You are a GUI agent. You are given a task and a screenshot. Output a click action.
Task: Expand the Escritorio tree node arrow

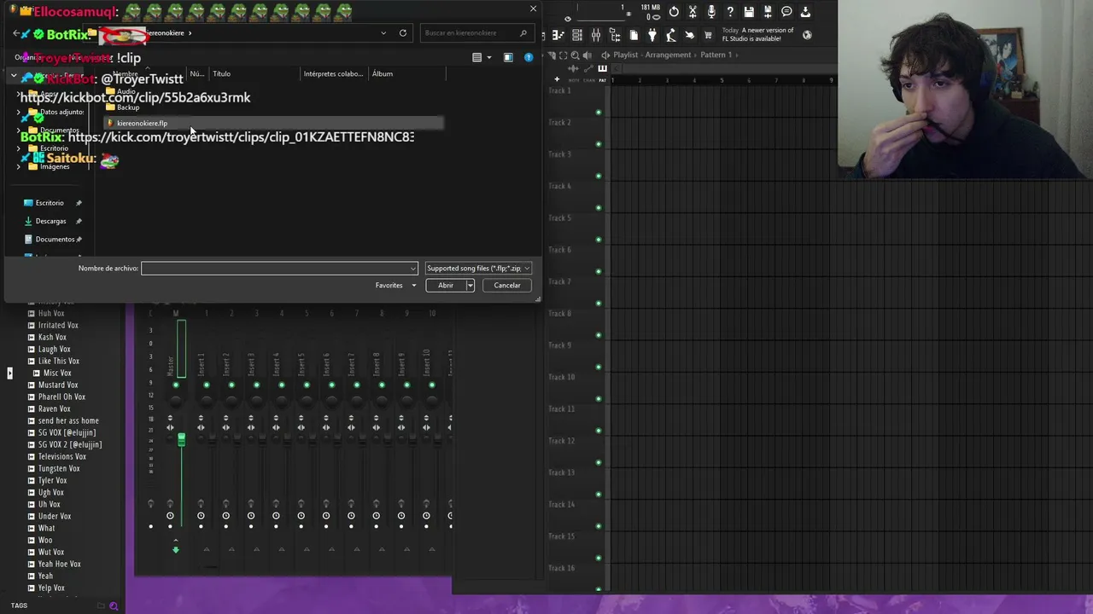click(19, 148)
